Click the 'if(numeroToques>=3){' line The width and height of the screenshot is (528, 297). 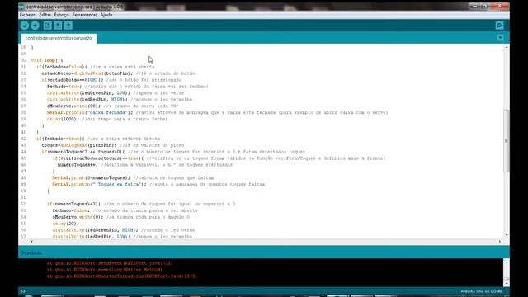click(141, 204)
